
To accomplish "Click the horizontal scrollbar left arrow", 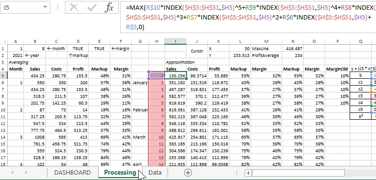I will click(248, 173).
